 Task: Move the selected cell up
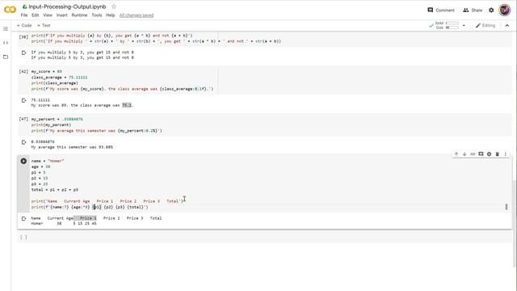click(x=456, y=154)
